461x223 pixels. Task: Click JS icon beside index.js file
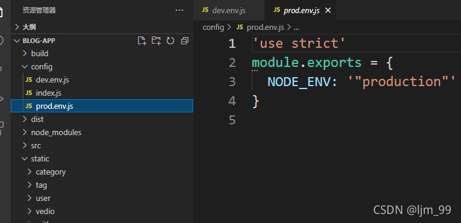[29, 93]
